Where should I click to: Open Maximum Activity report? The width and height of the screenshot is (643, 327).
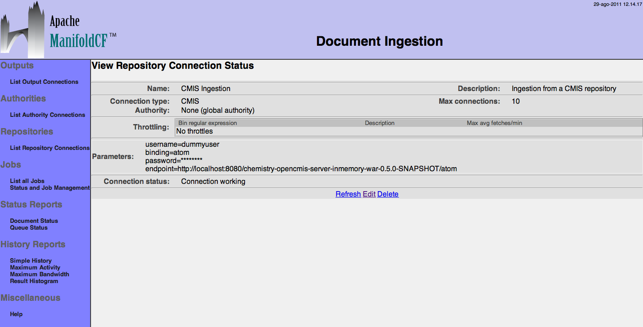(x=35, y=268)
